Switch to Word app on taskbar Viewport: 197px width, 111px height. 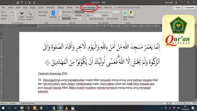(60, 108)
